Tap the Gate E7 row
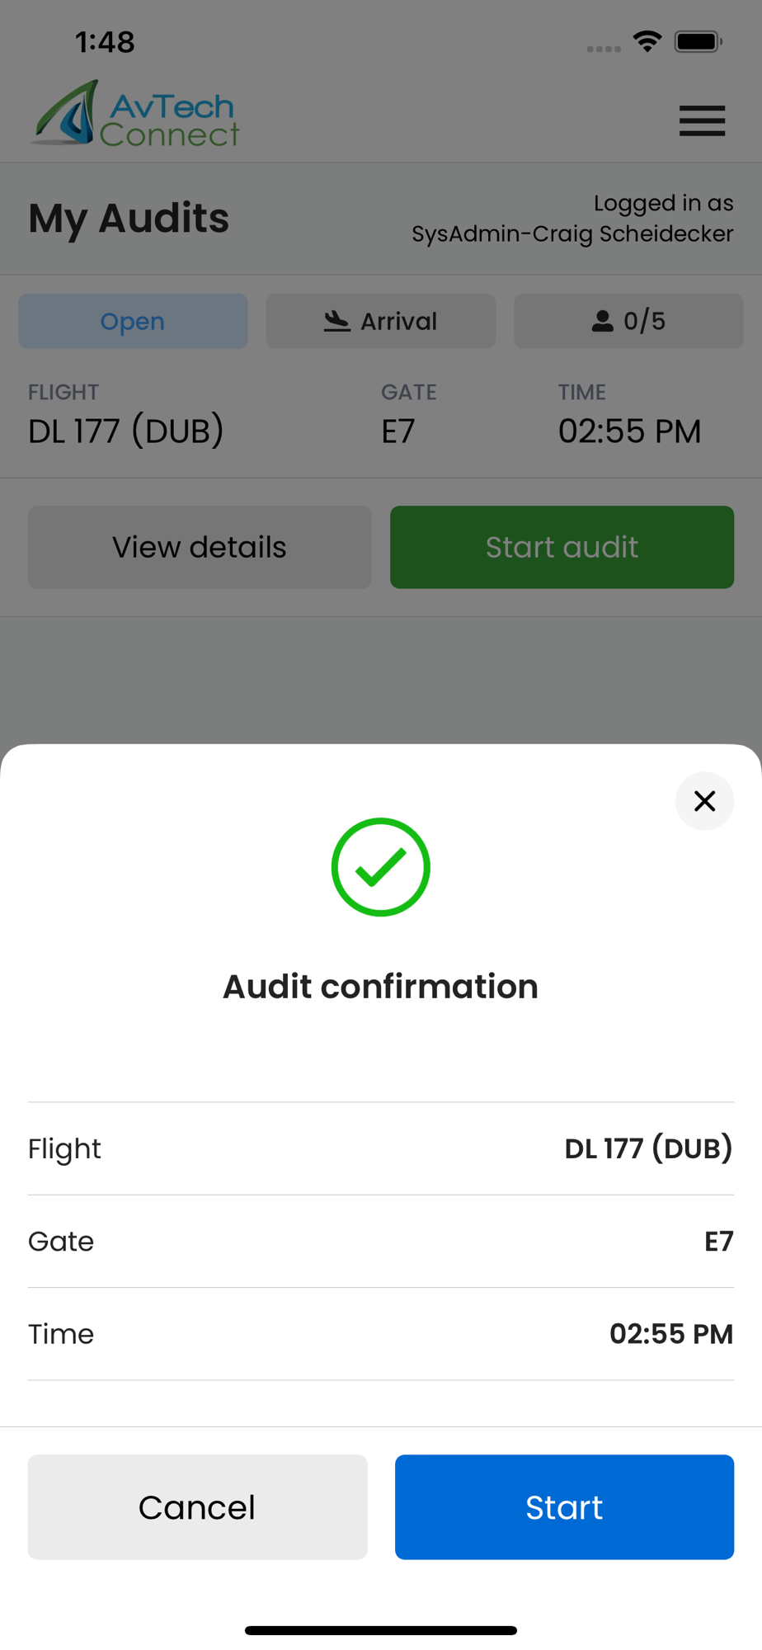The height and width of the screenshot is (1650, 762). point(380,1241)
